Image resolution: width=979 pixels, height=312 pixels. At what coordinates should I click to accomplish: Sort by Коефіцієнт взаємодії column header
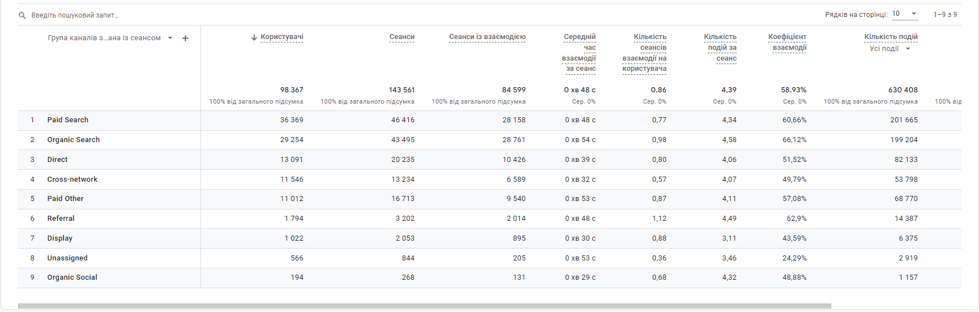[x=788, y=42]
